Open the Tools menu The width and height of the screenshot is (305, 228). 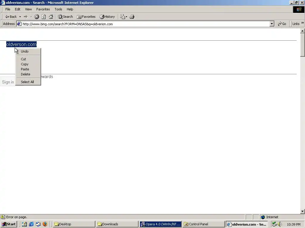point(58,9)
